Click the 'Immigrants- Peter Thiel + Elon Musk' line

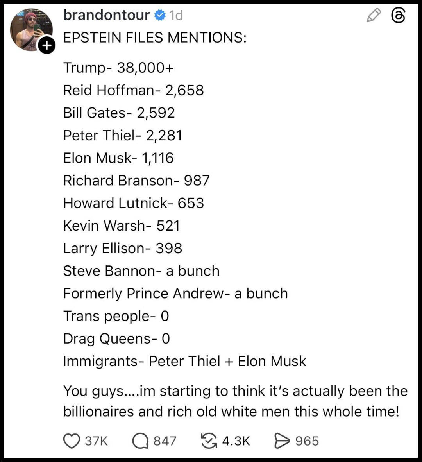point(184,361)
